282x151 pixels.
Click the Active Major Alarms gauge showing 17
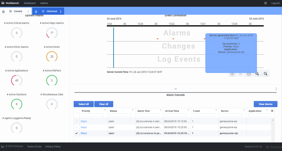(52, 33)
